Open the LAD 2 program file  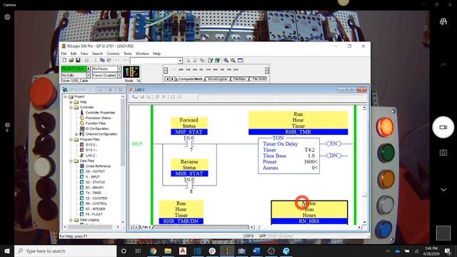click(x=91, y=156)
